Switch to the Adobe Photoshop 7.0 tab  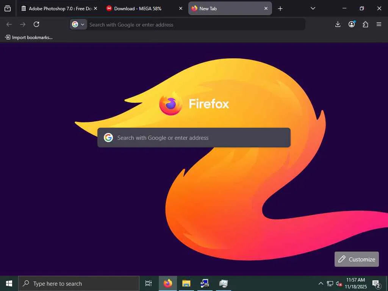56,8
